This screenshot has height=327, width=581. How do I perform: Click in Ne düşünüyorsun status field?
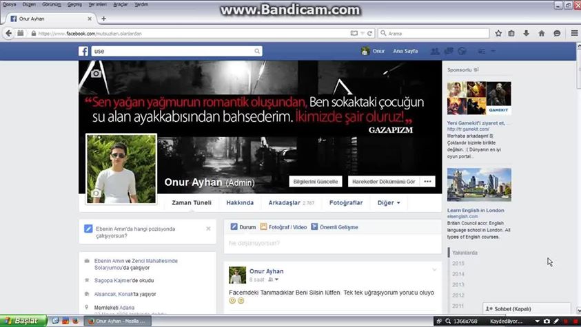click(332, 243)
